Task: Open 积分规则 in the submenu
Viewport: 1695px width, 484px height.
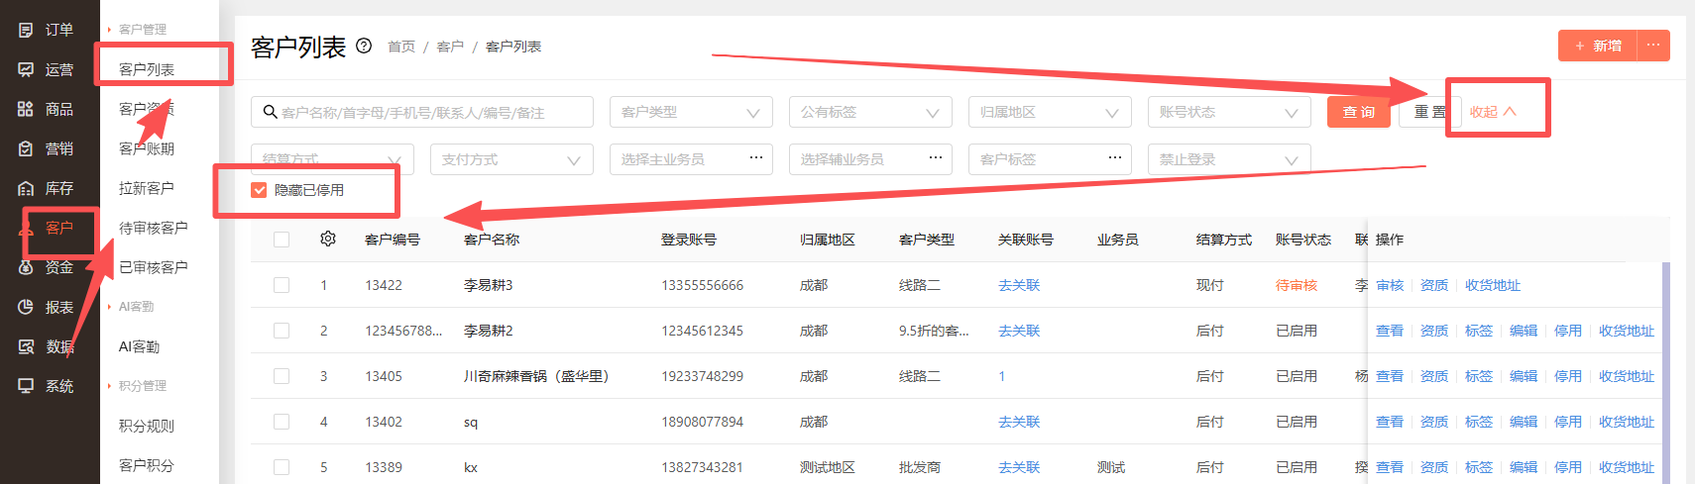Action: (147, 426)
